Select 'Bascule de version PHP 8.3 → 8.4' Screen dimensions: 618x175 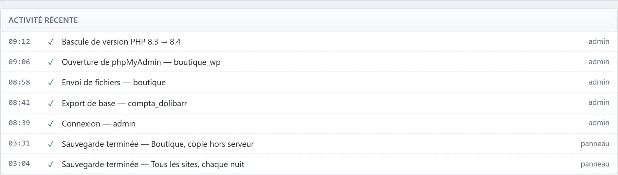(121, 42)
